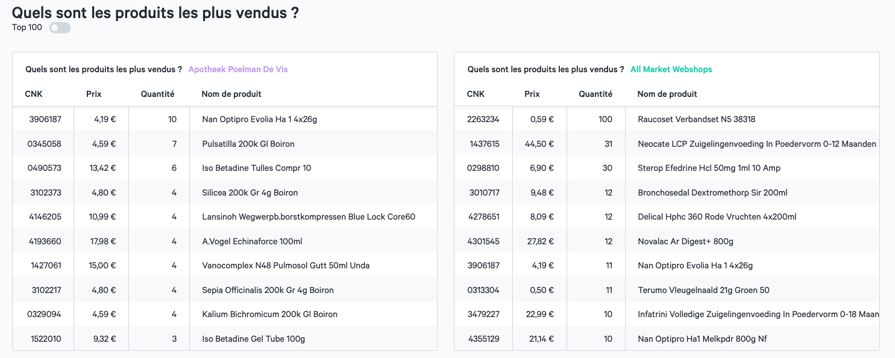Select Infatrini Volledige Zuigelingenvoeding product name
This screenshot has width=895, height=358.
pyautogui.click(x=758, y=314)
